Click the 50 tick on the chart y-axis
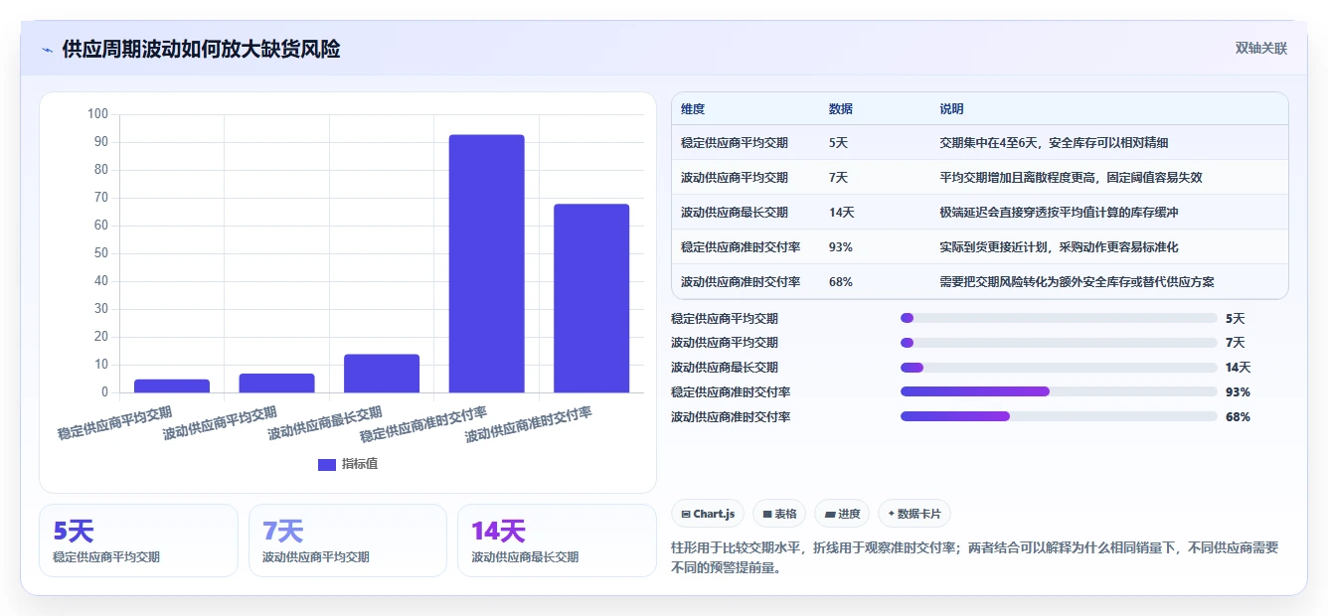This screenshot has width=1328, height=616. (x=100, y=253)
